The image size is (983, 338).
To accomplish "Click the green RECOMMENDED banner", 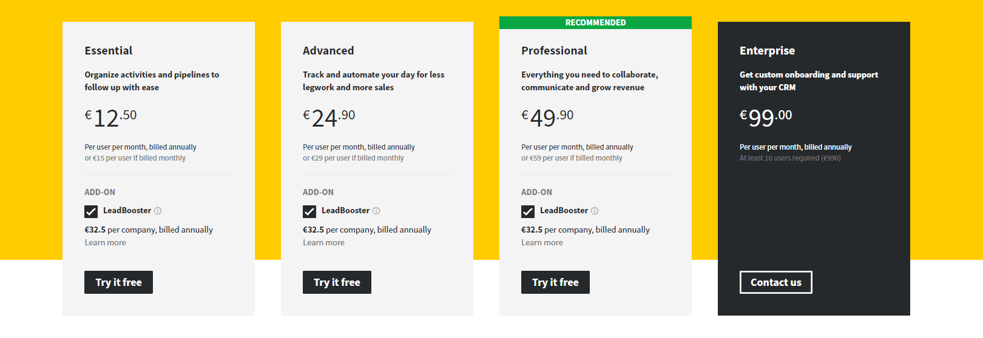I will (595, 22).
